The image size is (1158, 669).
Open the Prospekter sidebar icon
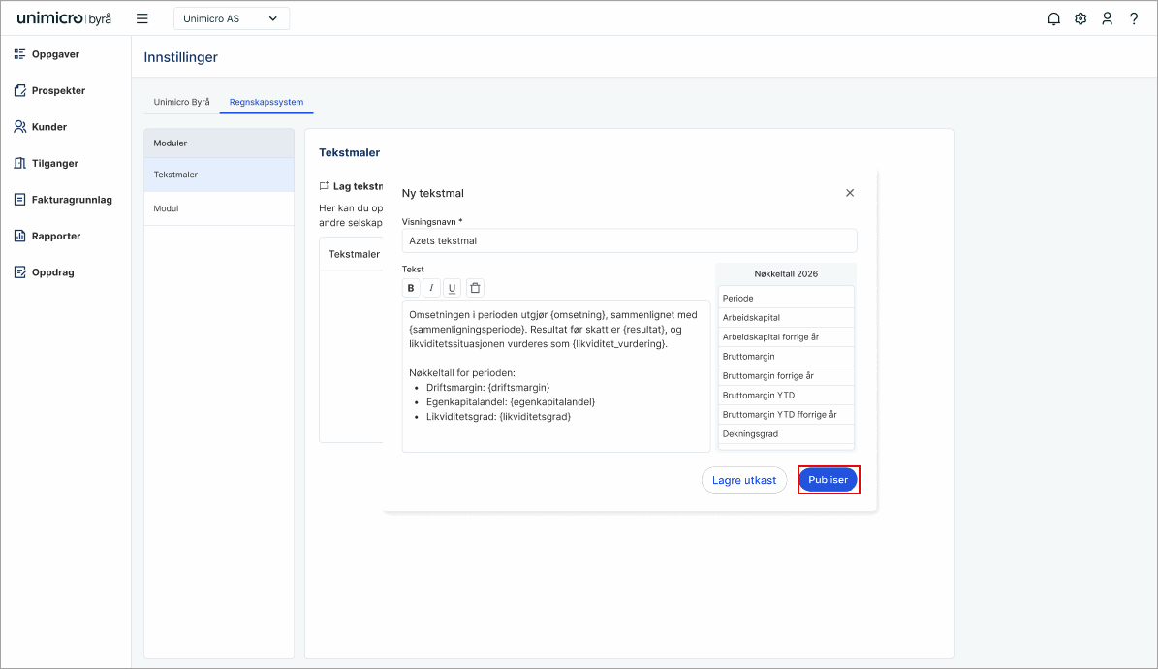pyautogui.click(x=20, y=90)
